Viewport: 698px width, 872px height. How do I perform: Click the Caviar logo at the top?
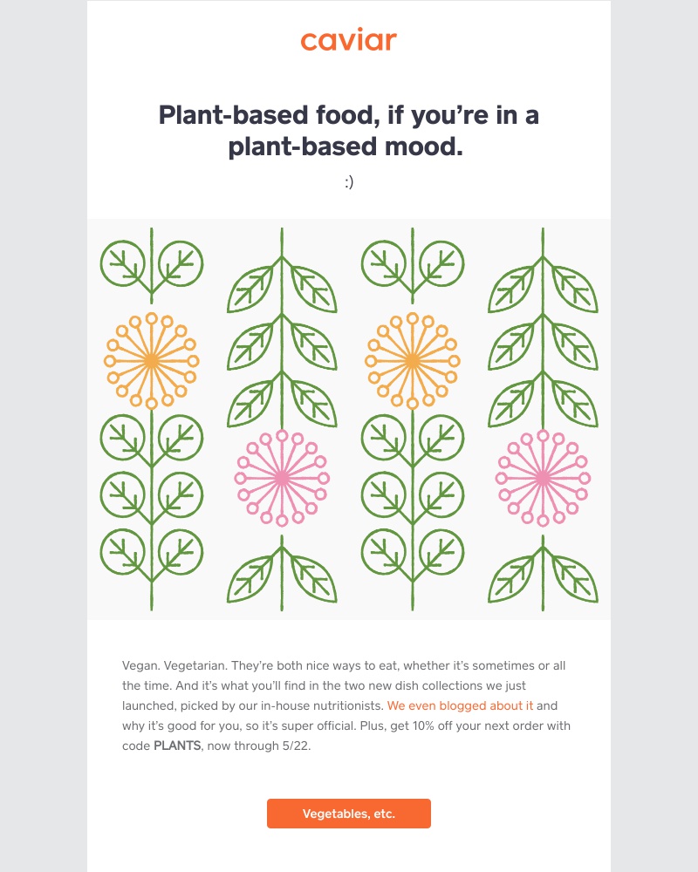[x=348, y=40]
